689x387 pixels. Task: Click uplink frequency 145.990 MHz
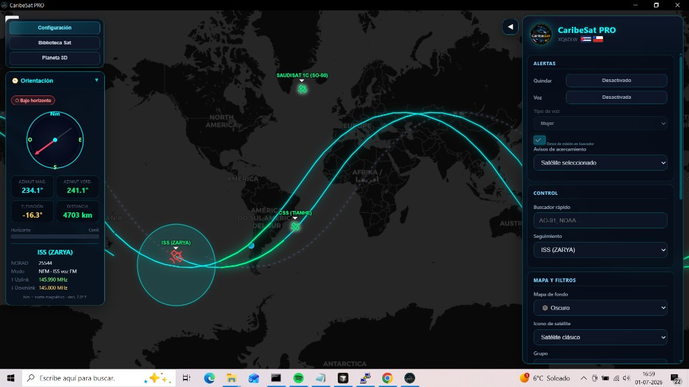click(x=52, y=279)
